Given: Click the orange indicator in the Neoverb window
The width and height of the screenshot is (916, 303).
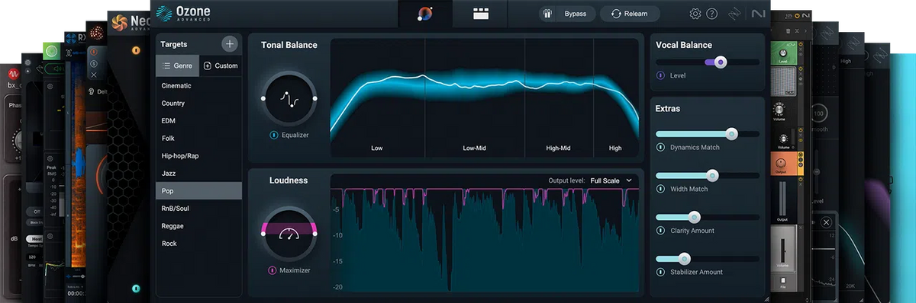Looking at the screenshot, I should [x=136, y=50].
